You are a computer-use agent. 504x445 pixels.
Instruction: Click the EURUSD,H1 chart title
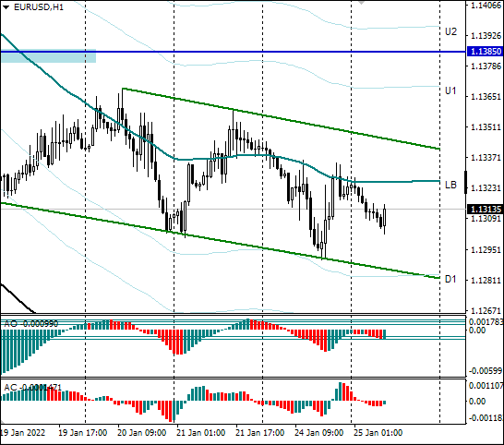click(39, 7)
